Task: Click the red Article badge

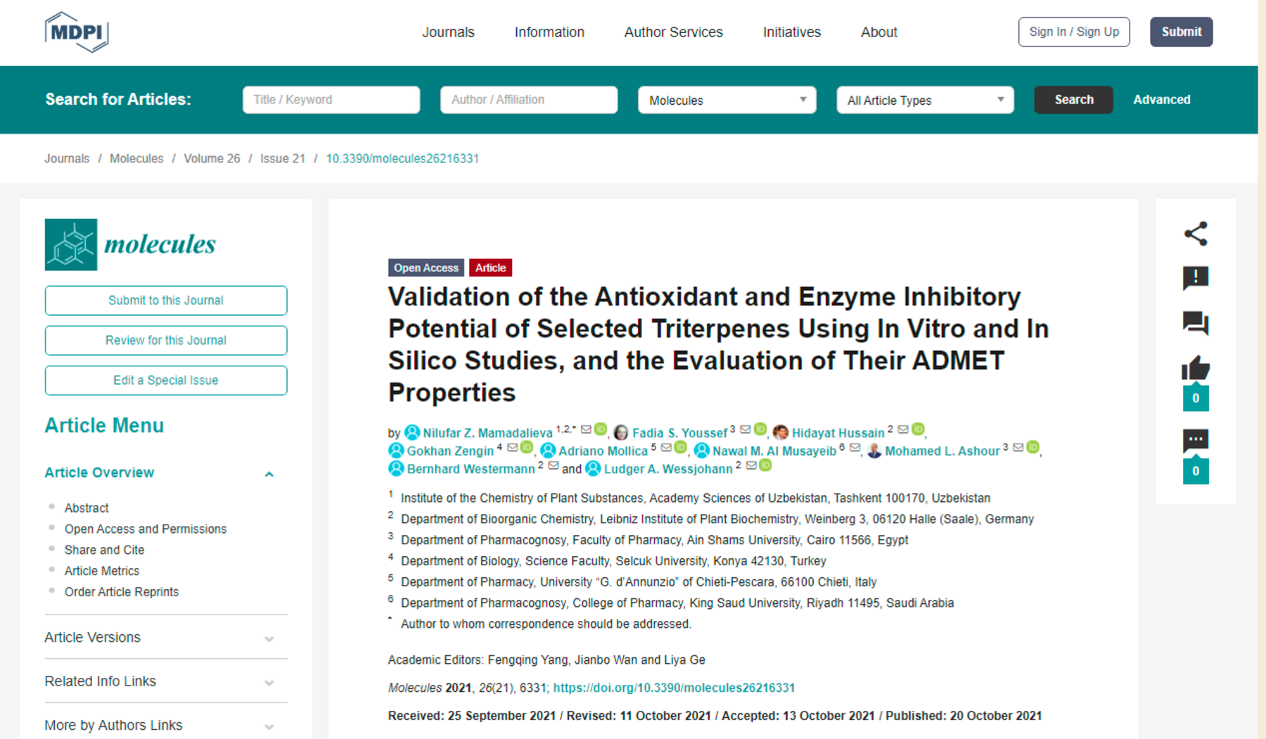Action: [x=490, y=268]
